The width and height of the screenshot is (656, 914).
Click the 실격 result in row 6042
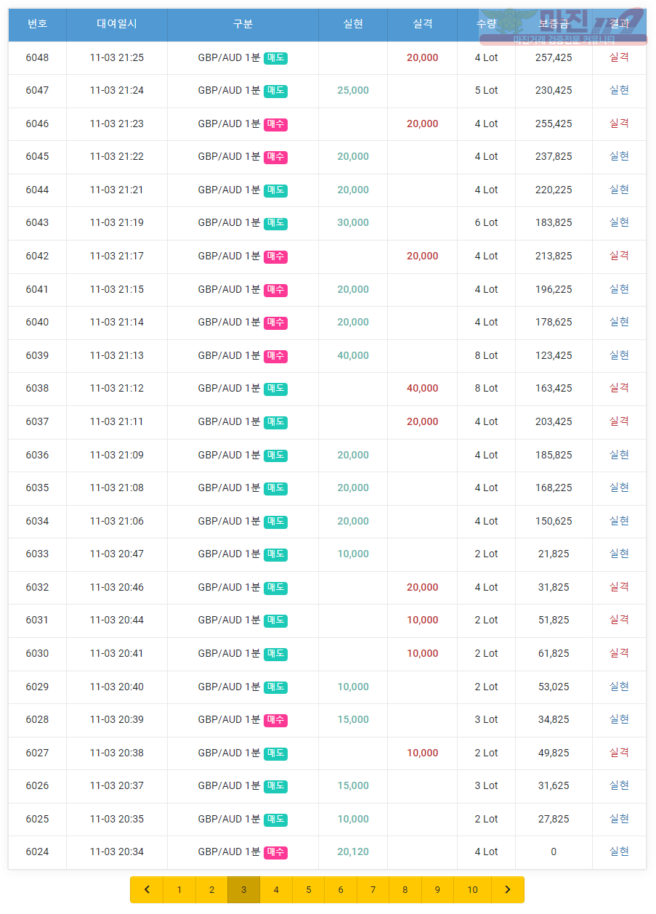pos(619,256)
